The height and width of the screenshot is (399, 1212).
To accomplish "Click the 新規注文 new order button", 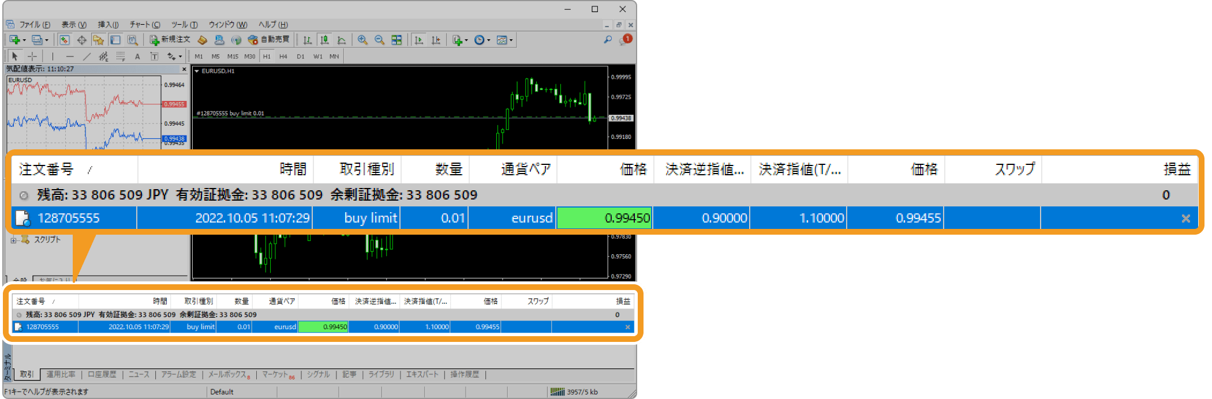I will pos(170,40).
